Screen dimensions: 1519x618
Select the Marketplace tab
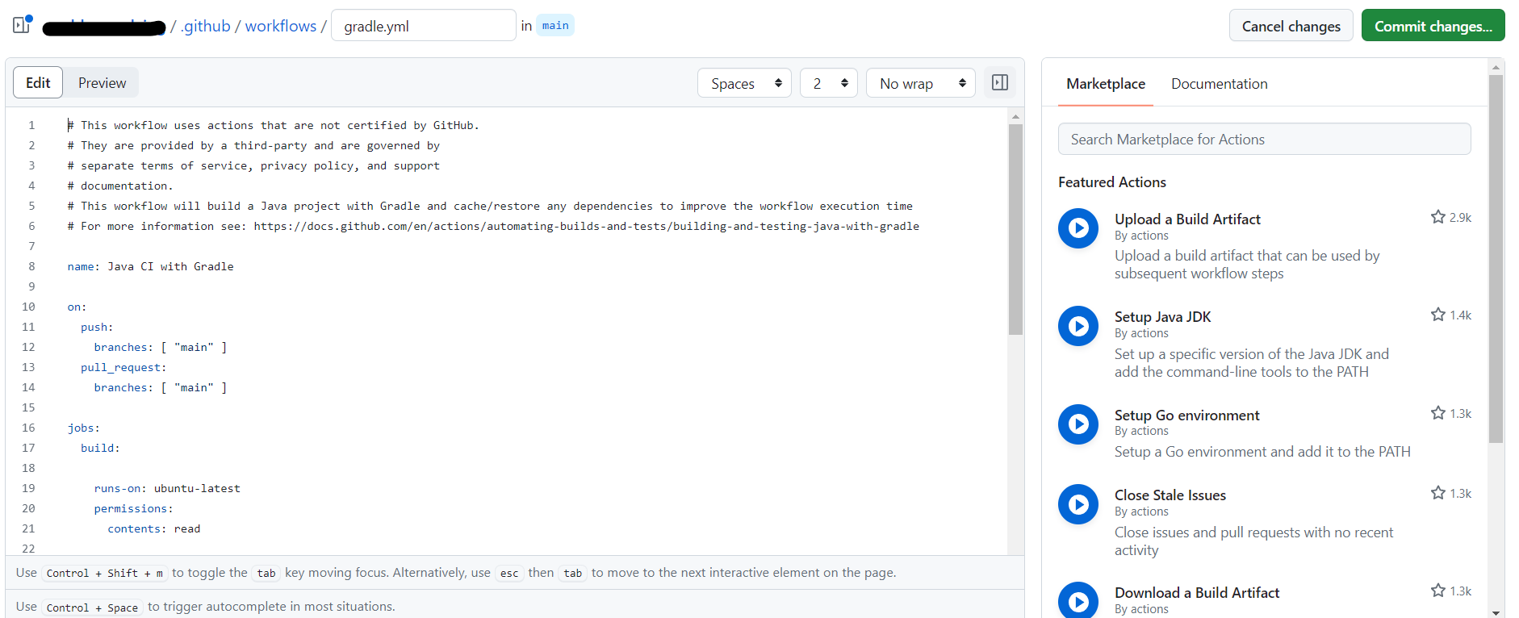[1106, 84]
